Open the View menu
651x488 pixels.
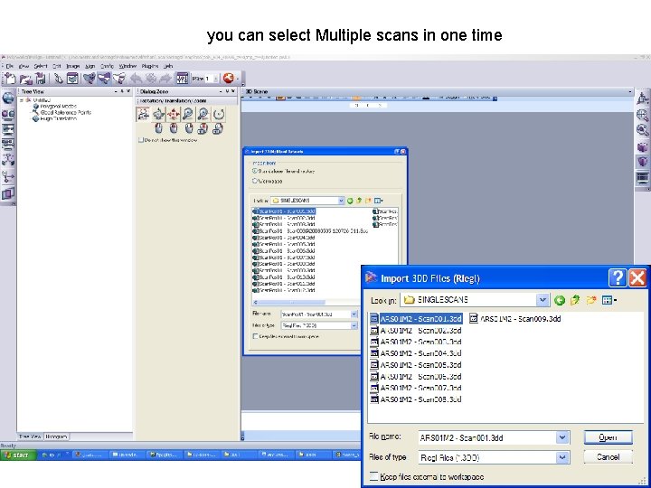[x=24, y=66]
